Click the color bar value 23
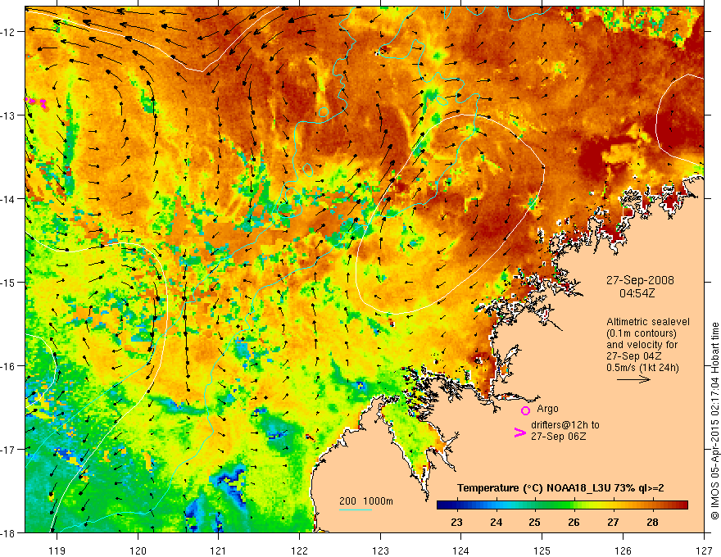 point(456,522)
